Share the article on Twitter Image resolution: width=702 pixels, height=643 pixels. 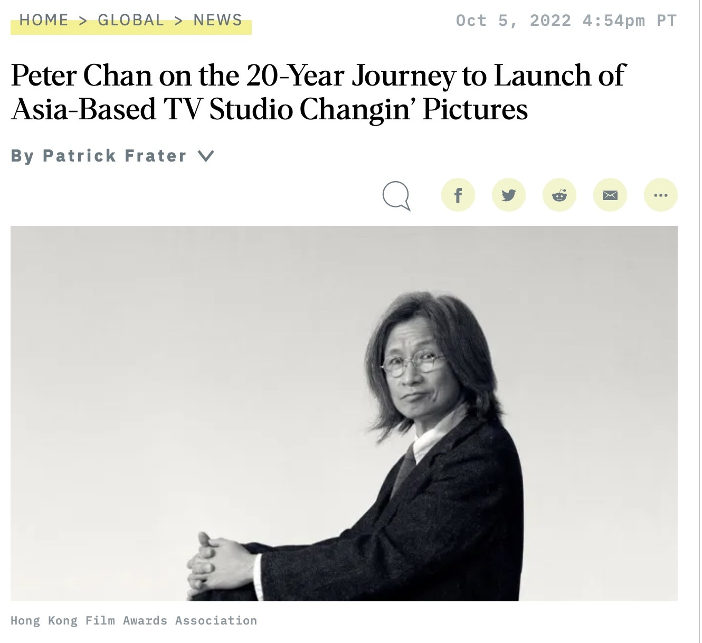click(x=508, y=195)
